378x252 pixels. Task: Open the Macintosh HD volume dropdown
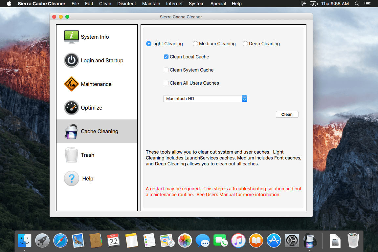point(205,98)
